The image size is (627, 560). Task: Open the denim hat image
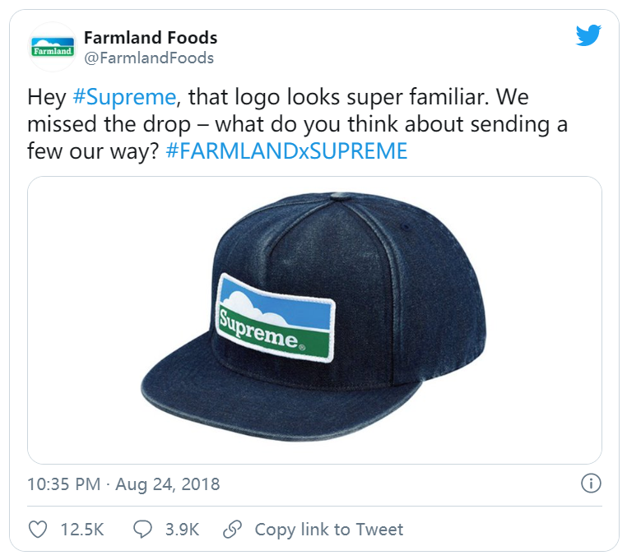[x=314, y=320]
